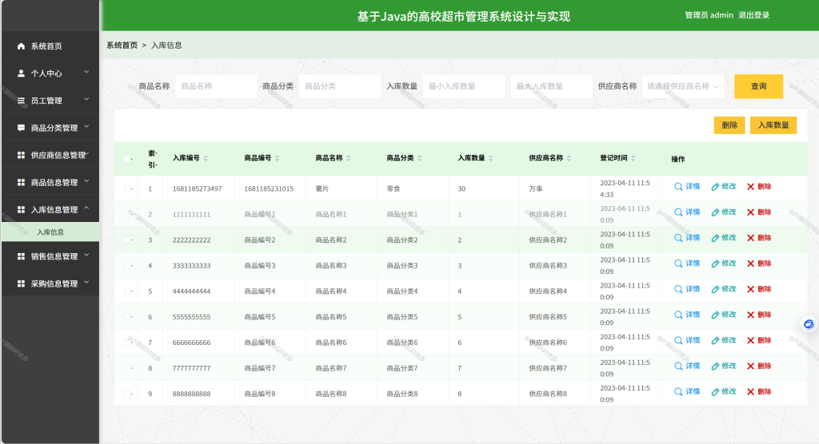Click the grid icon beside 供应商信息管理
Screen dimensions: 819x444
pos(21,155)
